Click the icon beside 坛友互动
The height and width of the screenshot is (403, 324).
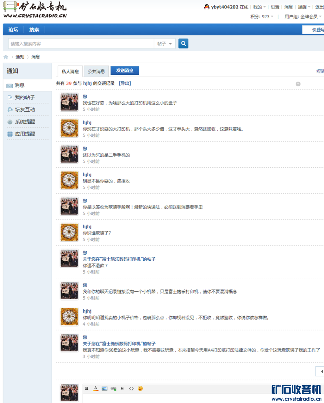10,110
